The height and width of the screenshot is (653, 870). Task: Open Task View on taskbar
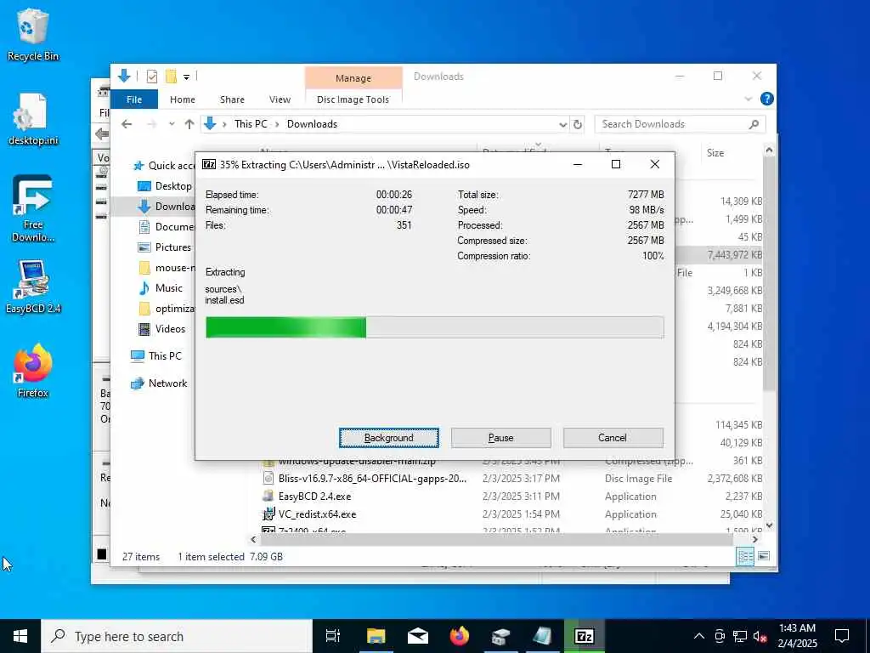333,636
